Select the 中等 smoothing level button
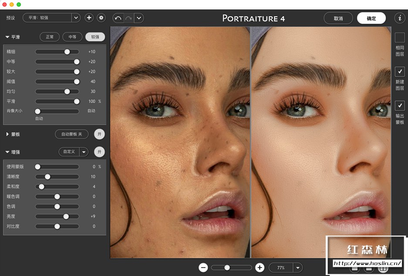 (72, 37)
